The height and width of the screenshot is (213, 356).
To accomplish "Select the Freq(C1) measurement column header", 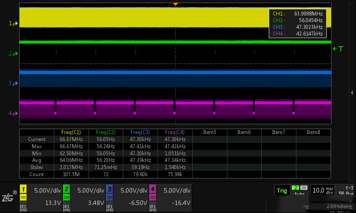I will coord(71,132).
